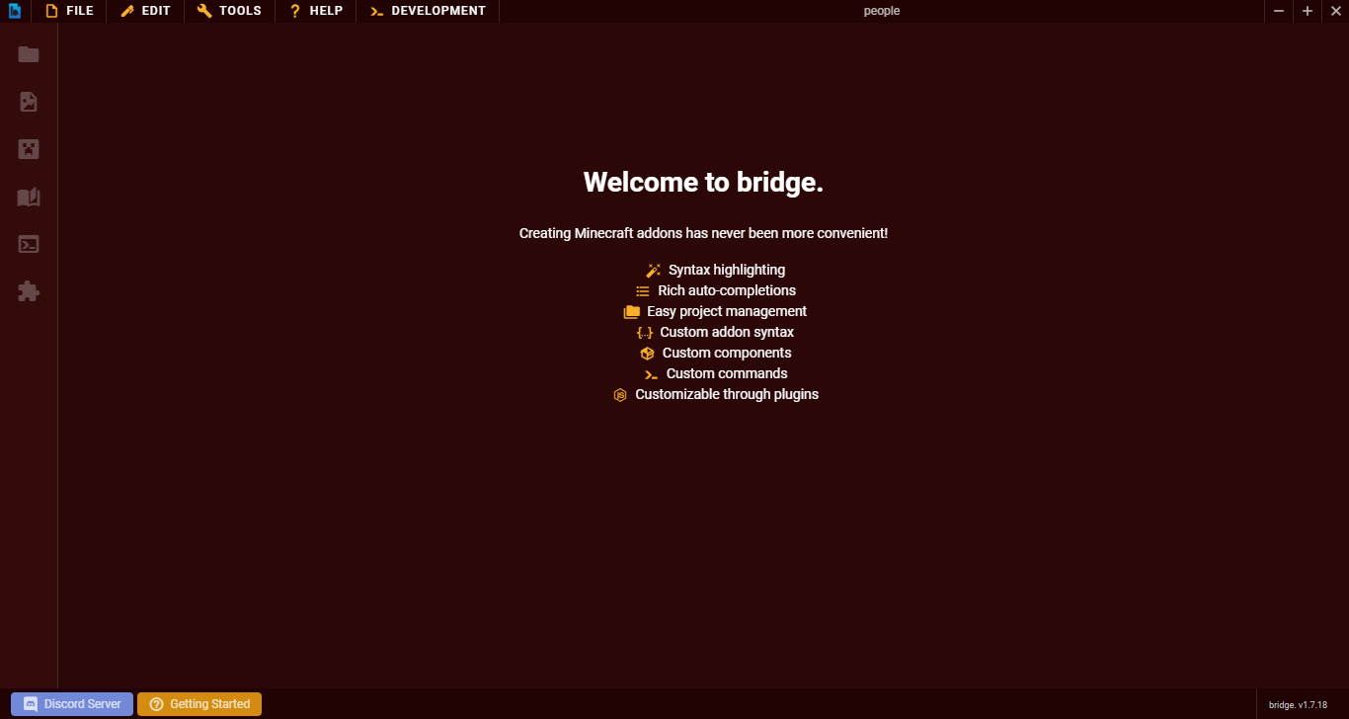Open the plugins puzzle-piece sidebar icon
This screenshot has width=1349, height=719.
tap(29, 291)
